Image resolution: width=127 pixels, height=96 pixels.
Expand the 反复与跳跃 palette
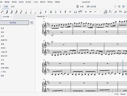pyautogui.click(x=5, y=68)
